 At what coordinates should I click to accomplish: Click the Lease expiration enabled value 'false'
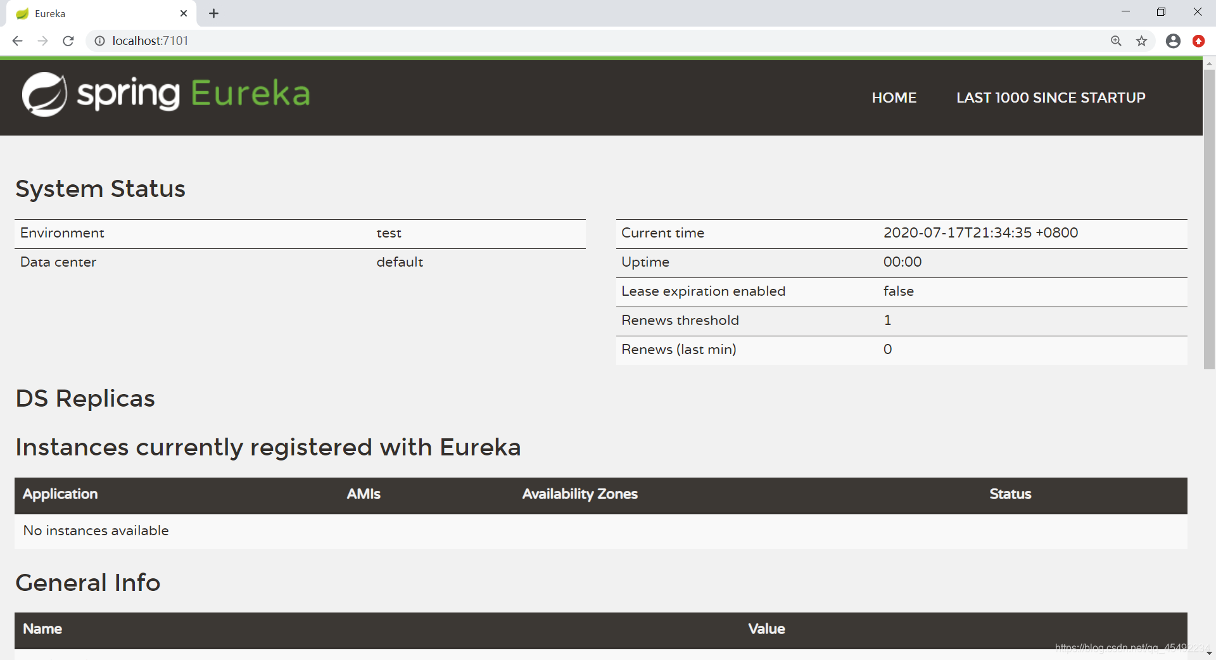point(899,291)
